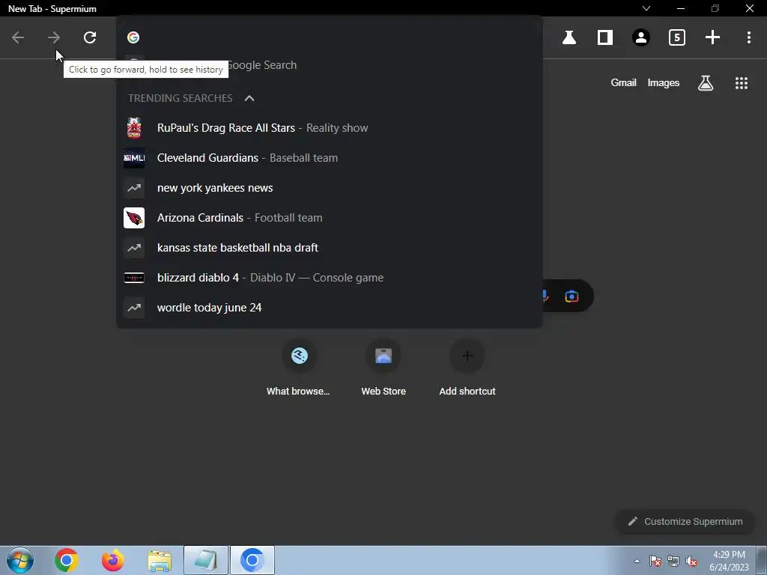Click the Google logo icon in the address bar
Screen dimensions: 767x575
point(133,37)
